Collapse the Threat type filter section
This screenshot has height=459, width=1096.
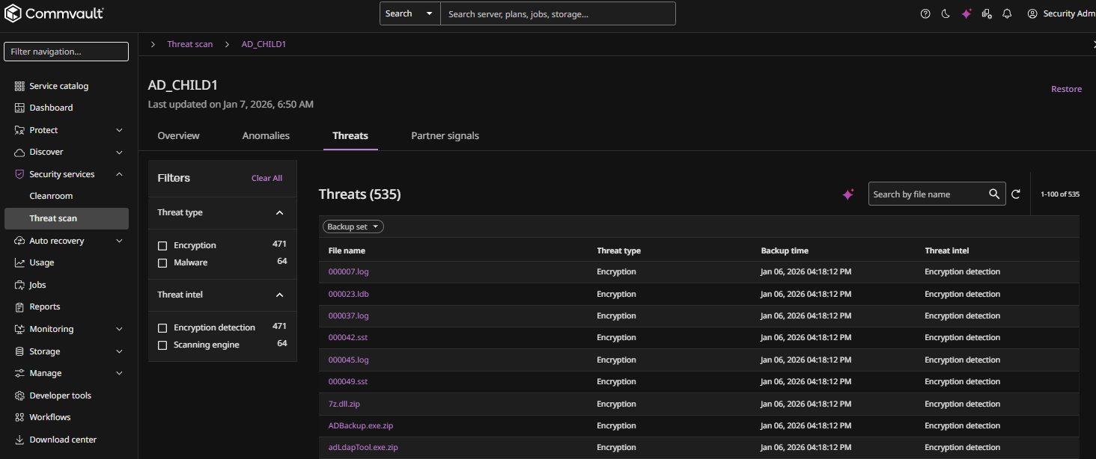tap(280, 213)
